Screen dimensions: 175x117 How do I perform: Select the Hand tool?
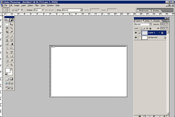[x=7, y=65]
